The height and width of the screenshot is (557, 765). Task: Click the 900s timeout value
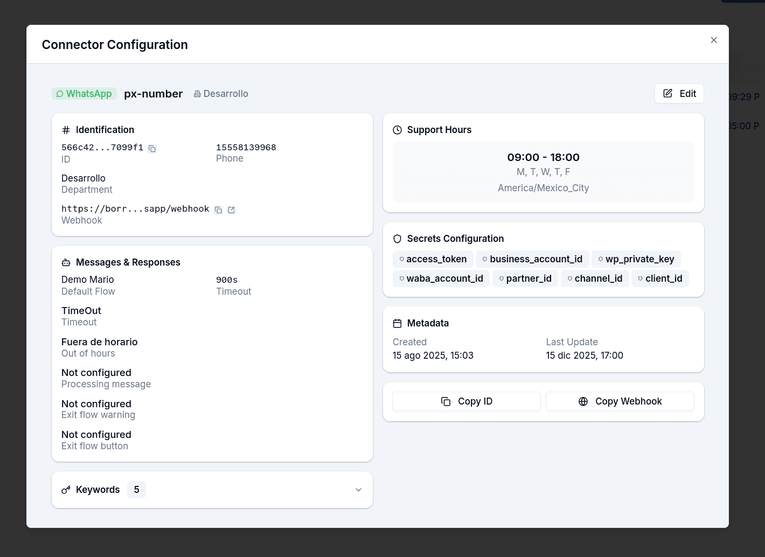pos(227,280)
